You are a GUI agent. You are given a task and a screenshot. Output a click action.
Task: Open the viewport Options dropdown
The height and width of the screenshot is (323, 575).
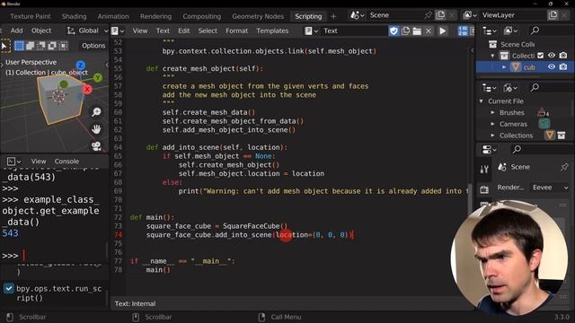coord(93,46)
